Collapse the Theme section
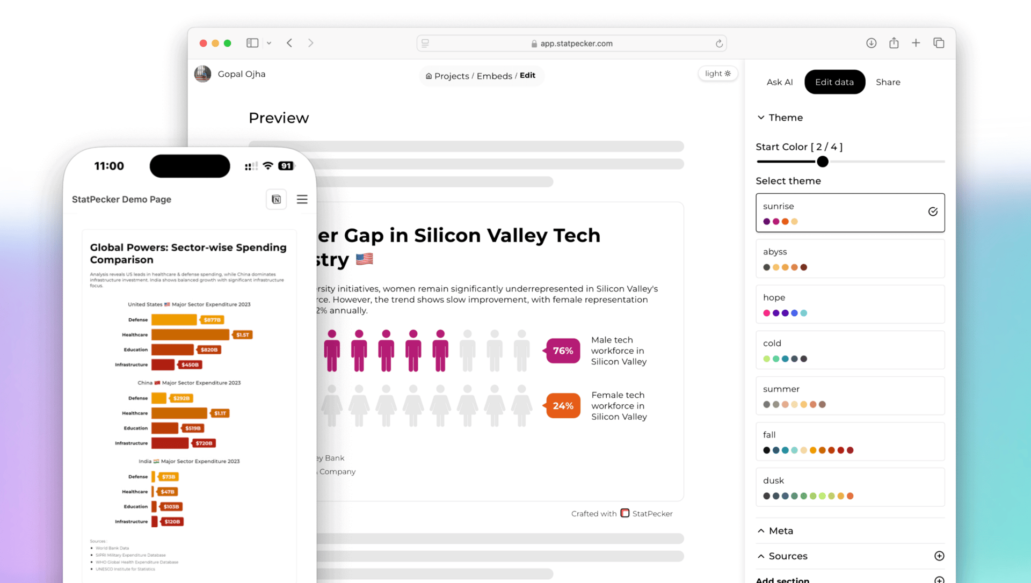The height and width of the screenshot is (583, 1031). (x=780, y=118)
